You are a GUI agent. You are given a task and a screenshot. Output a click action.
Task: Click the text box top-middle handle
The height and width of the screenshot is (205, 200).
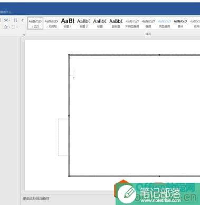(159, 55)
